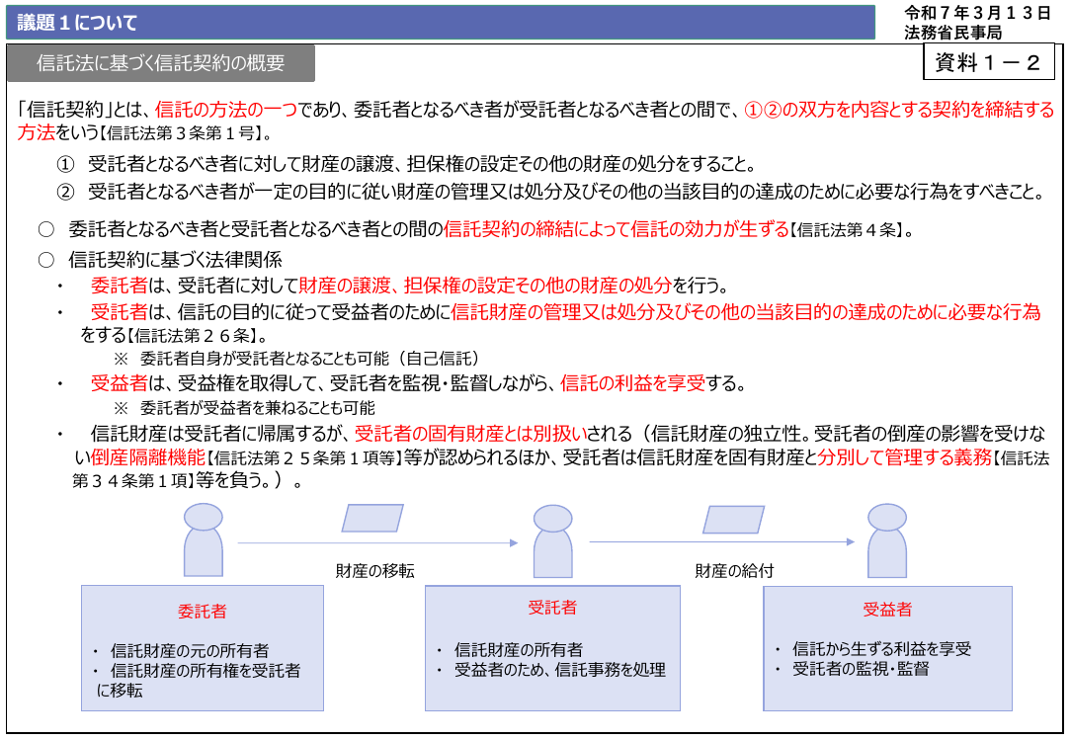Click the person figure above the 委託者 box

(203, 539)
